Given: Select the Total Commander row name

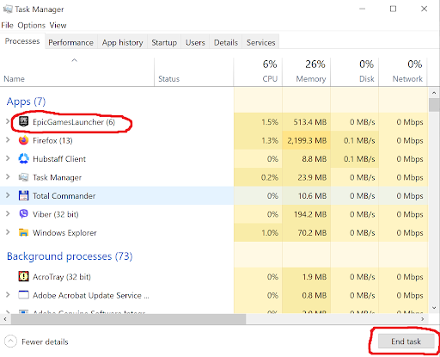Looking at the screenshot, I should 64,196.
